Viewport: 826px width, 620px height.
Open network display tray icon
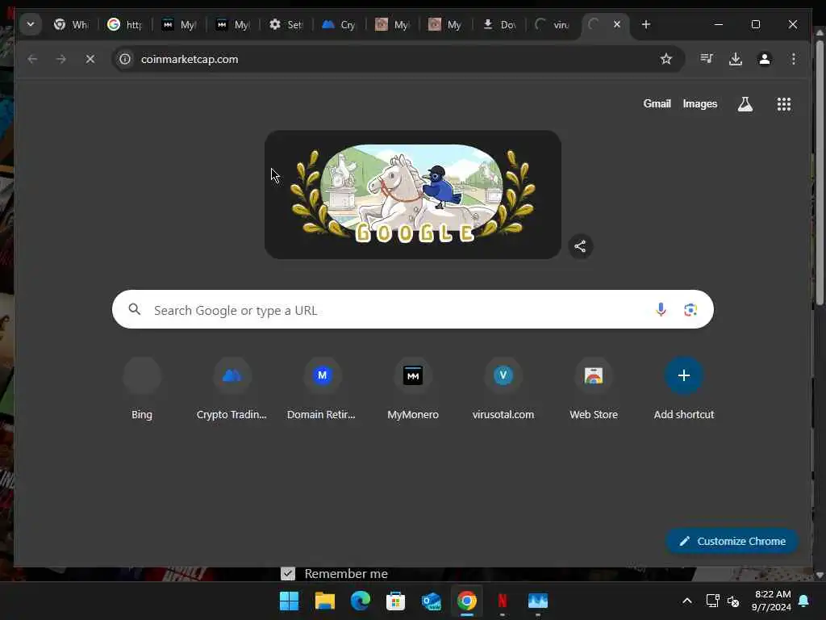tap(712, 601)
